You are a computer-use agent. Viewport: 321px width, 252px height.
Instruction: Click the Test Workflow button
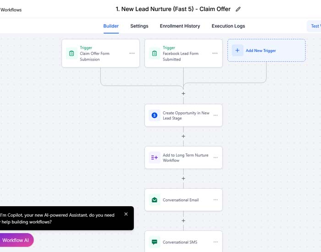coord(314,26)
